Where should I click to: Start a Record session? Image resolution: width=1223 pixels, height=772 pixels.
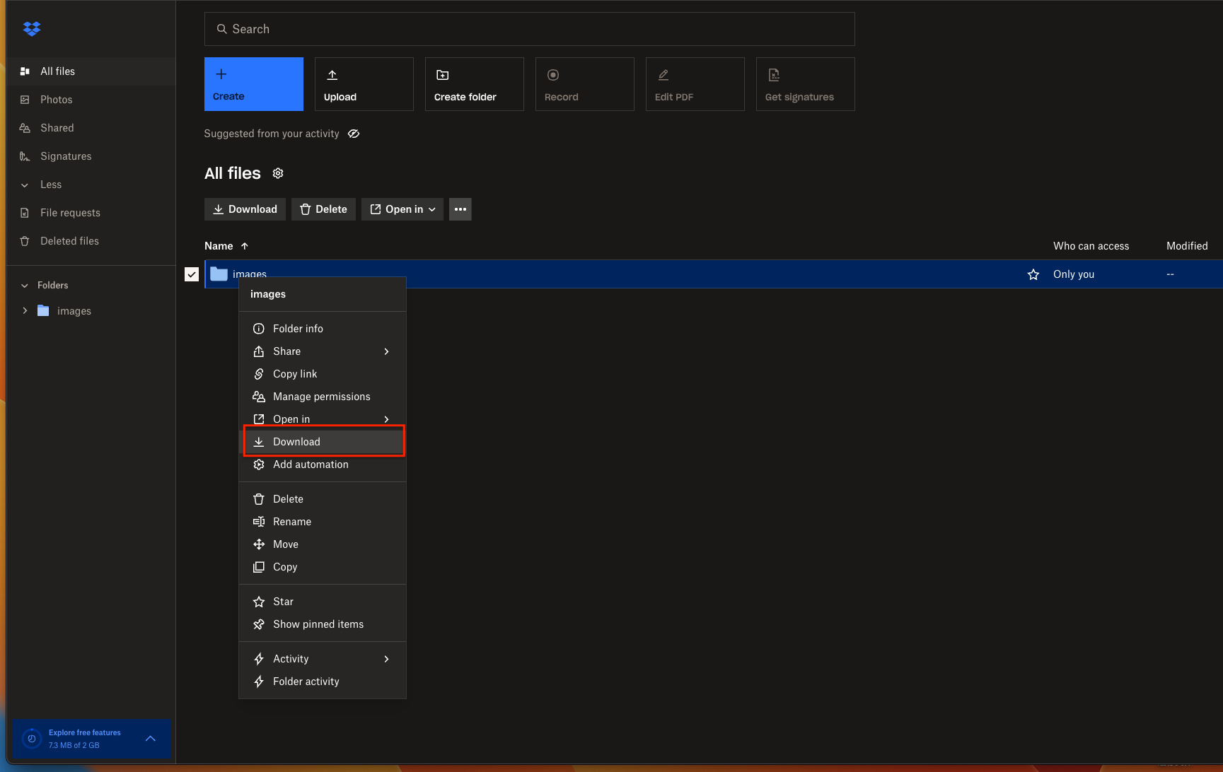585,84
